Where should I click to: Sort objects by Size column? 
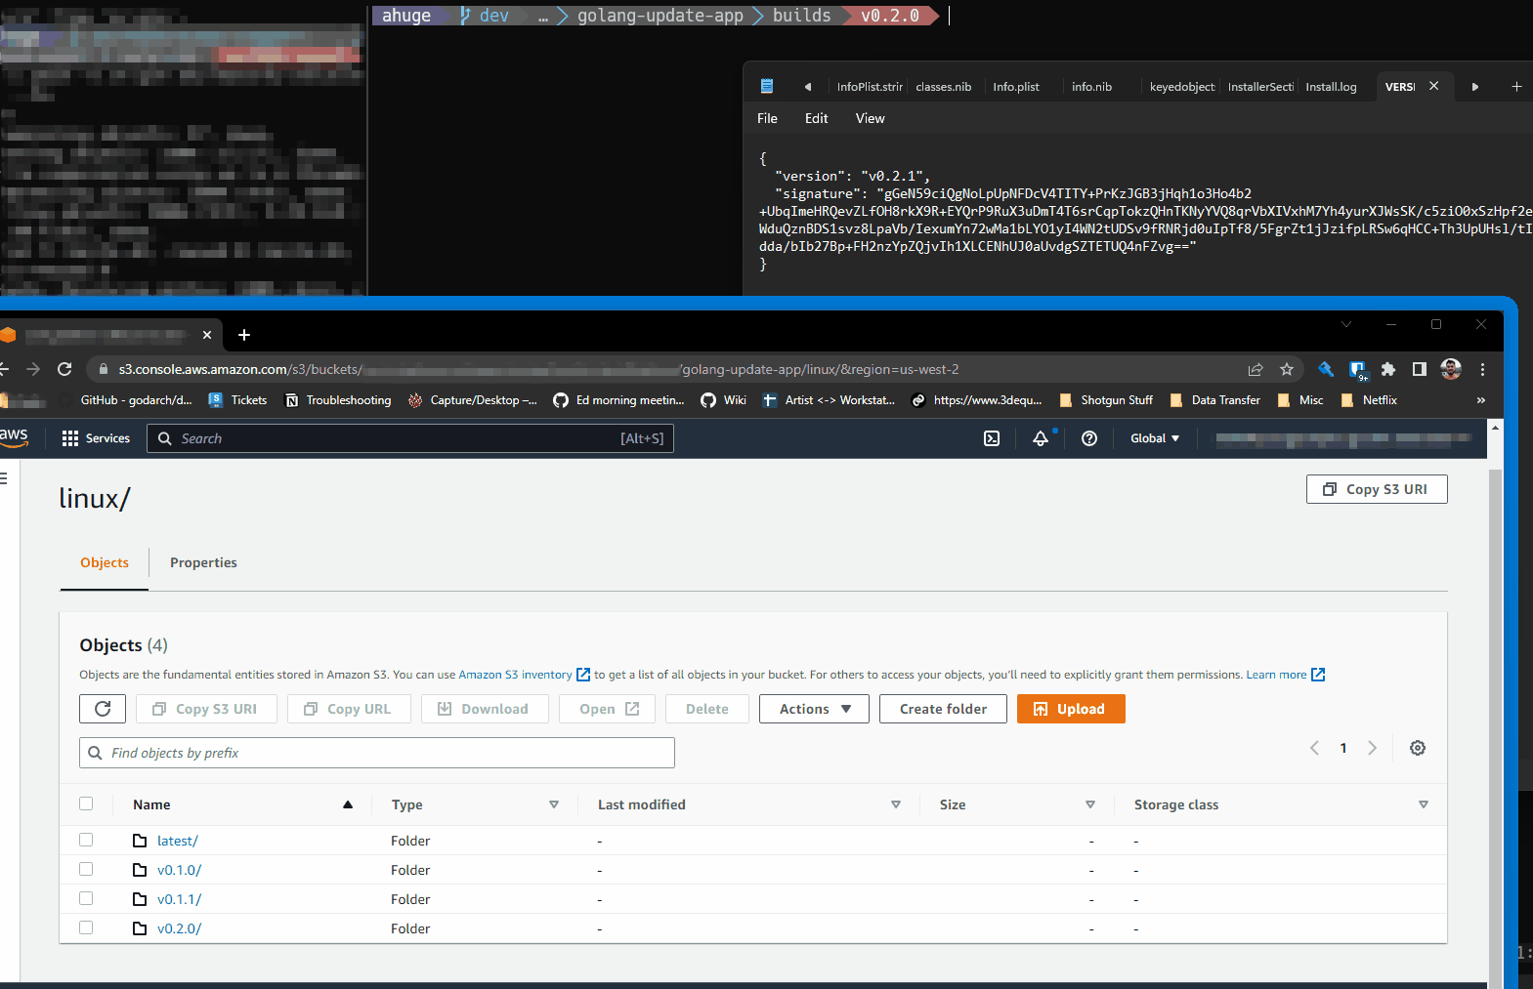(x=1090, y=804)
